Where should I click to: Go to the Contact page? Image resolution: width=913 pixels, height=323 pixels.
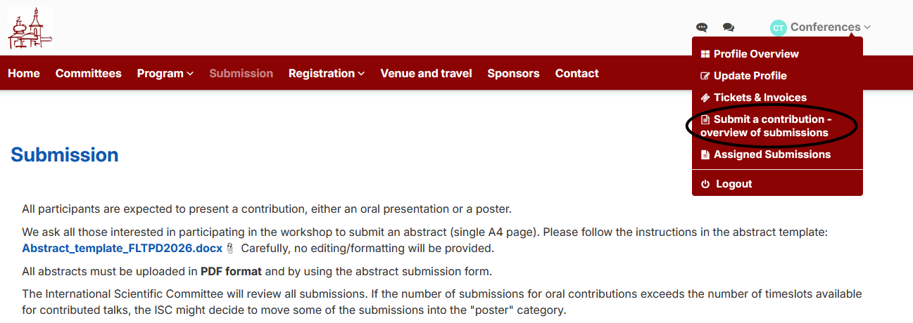[577, 73]
